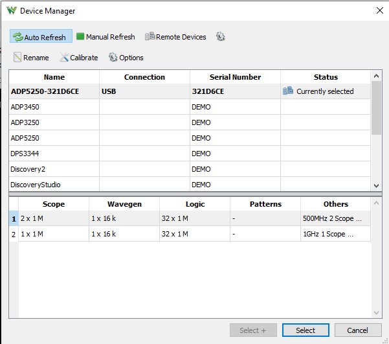Select the DPS3344 demo device
Image resolution: width=389 pixels, height=344 pixels.
point(190,154)
